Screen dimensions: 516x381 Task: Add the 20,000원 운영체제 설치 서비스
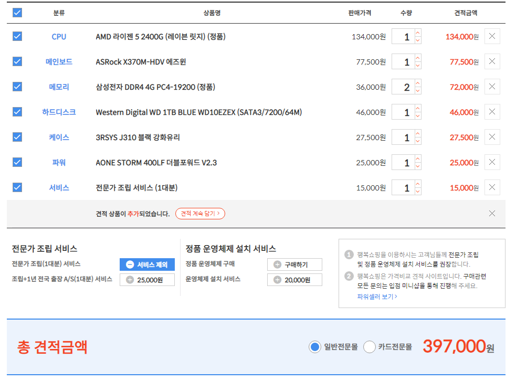[294, 280]
